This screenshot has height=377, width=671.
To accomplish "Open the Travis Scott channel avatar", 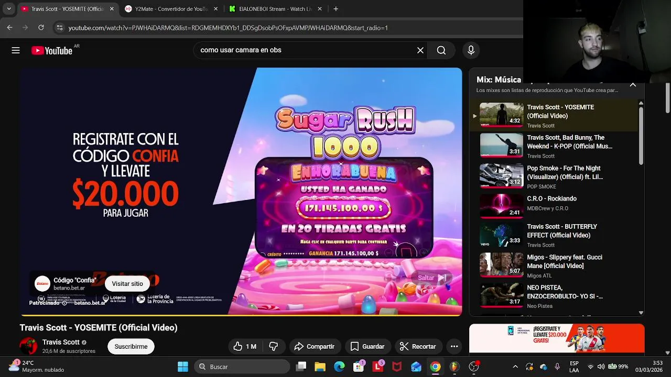I will (x=29, y=346).
